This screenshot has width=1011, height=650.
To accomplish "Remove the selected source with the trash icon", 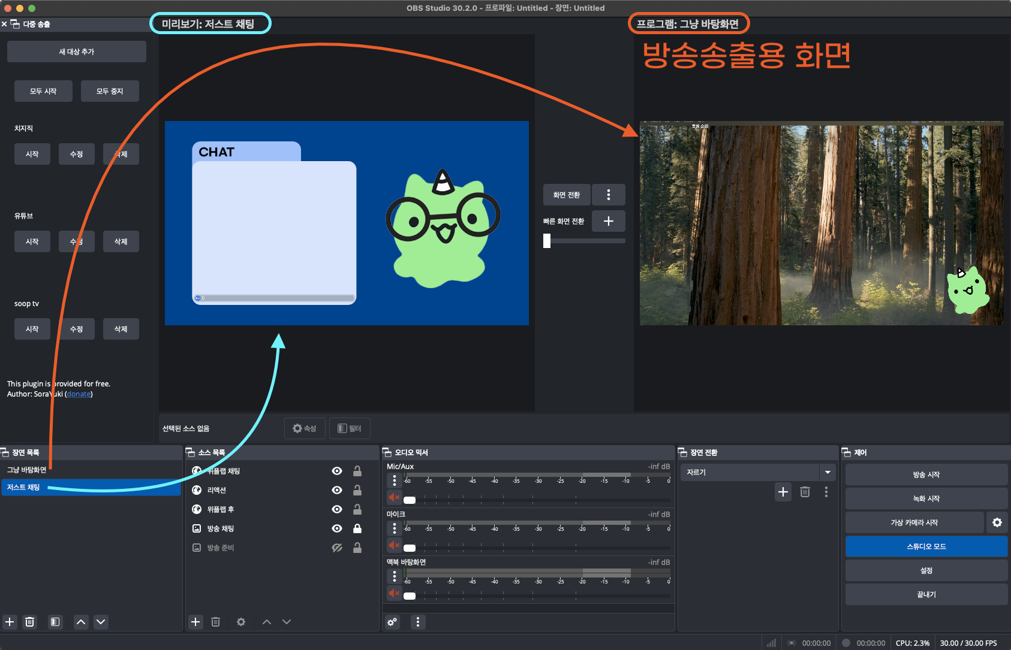I will (215, 622).
